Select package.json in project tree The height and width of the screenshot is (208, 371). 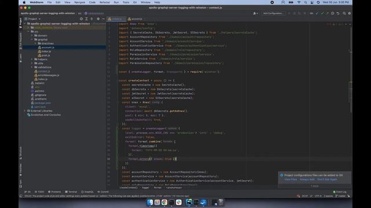tap(41, 103)
